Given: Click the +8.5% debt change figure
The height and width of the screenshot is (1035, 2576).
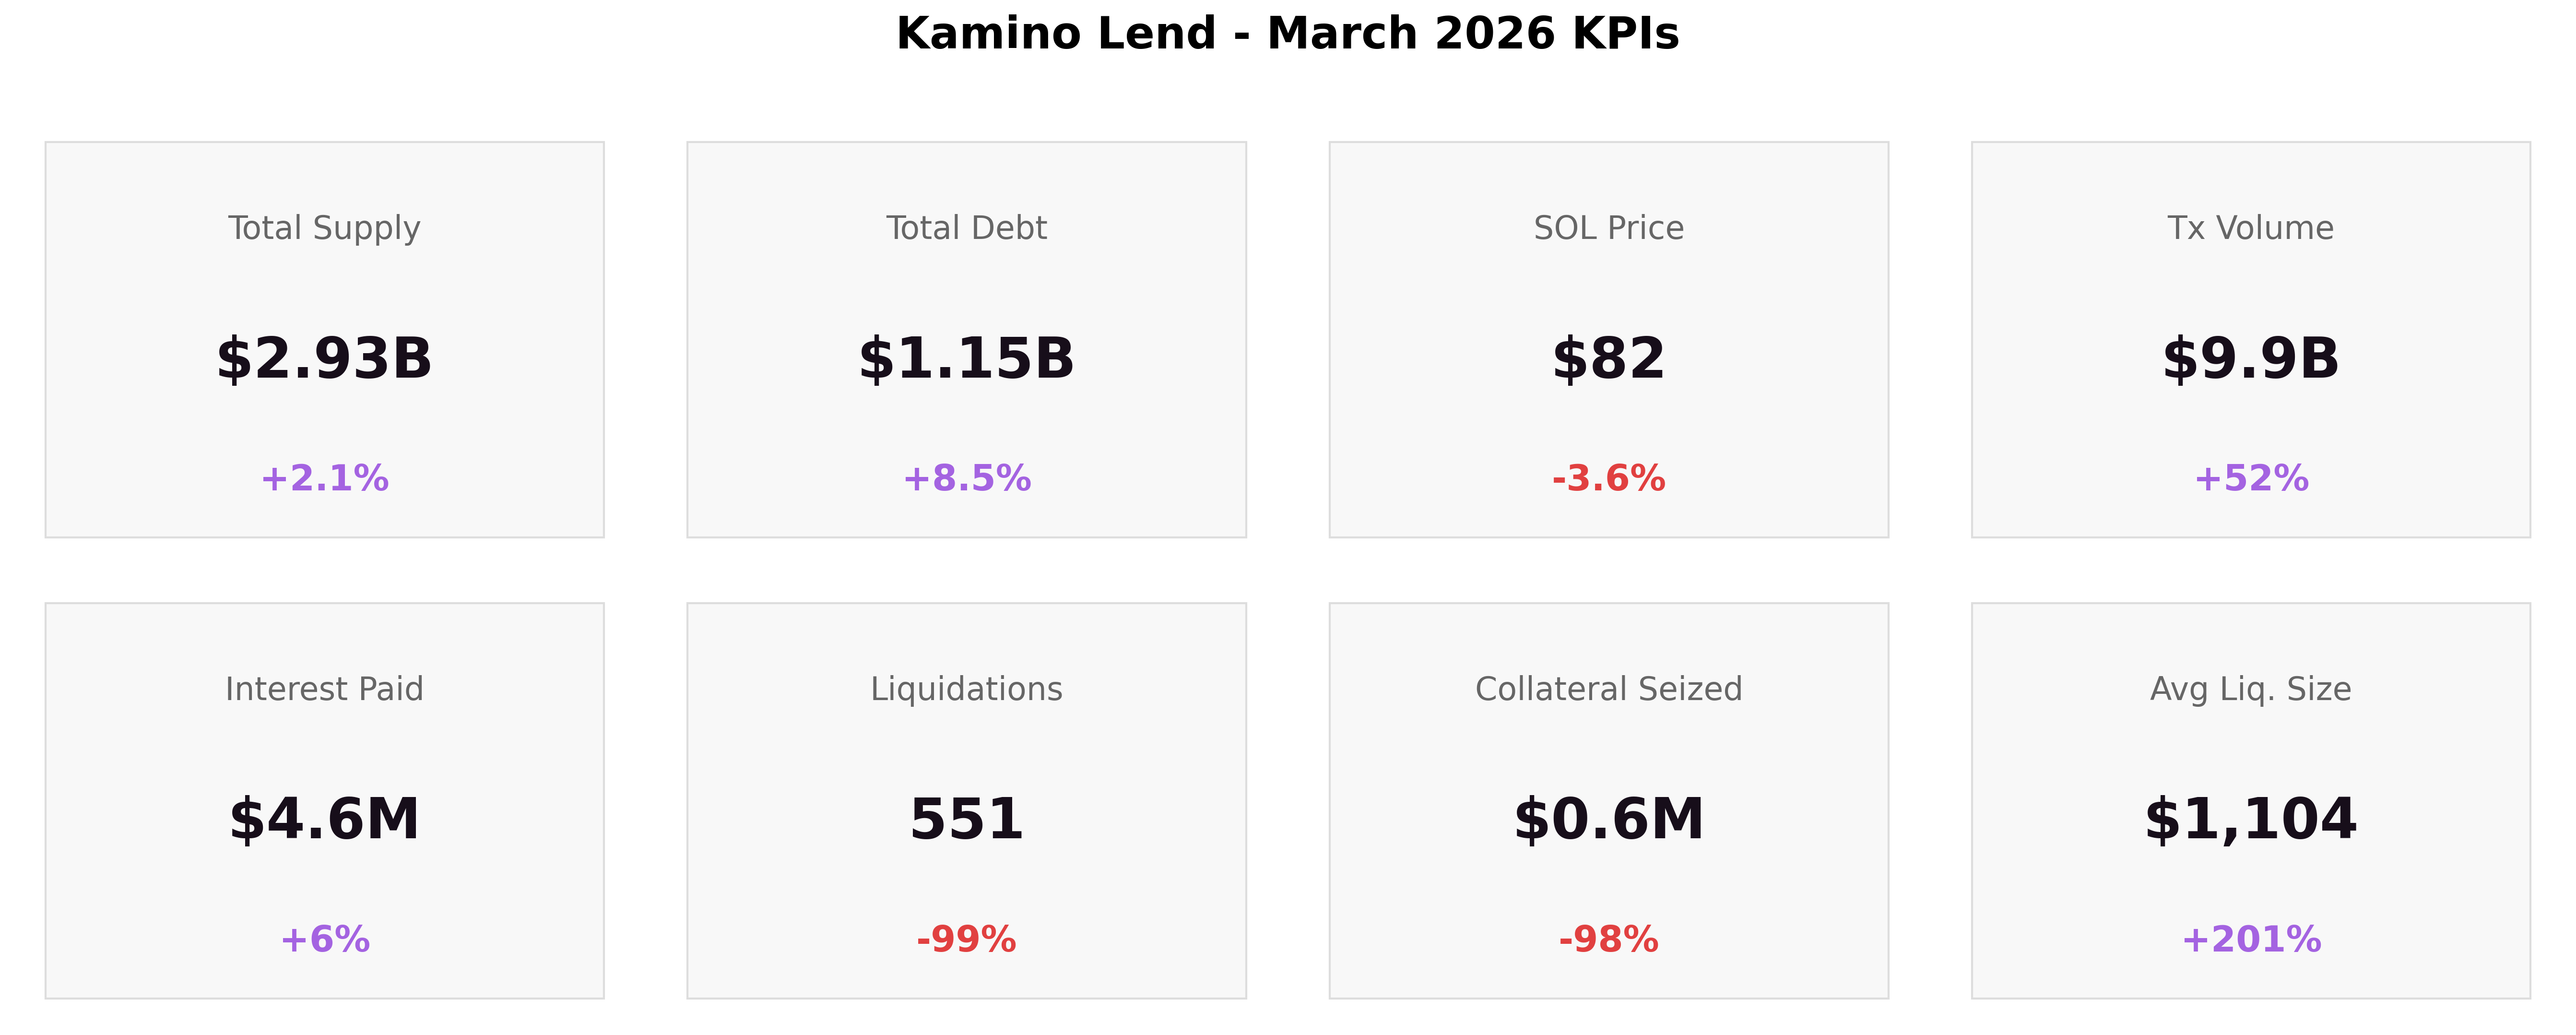Looking at the screenshot, I should click(966, 478).
